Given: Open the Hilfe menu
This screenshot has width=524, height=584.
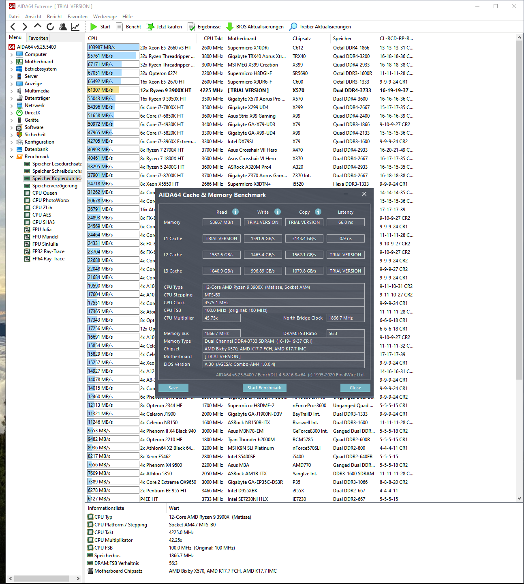Looking at the screenshot, I should (x=128, y=17).
